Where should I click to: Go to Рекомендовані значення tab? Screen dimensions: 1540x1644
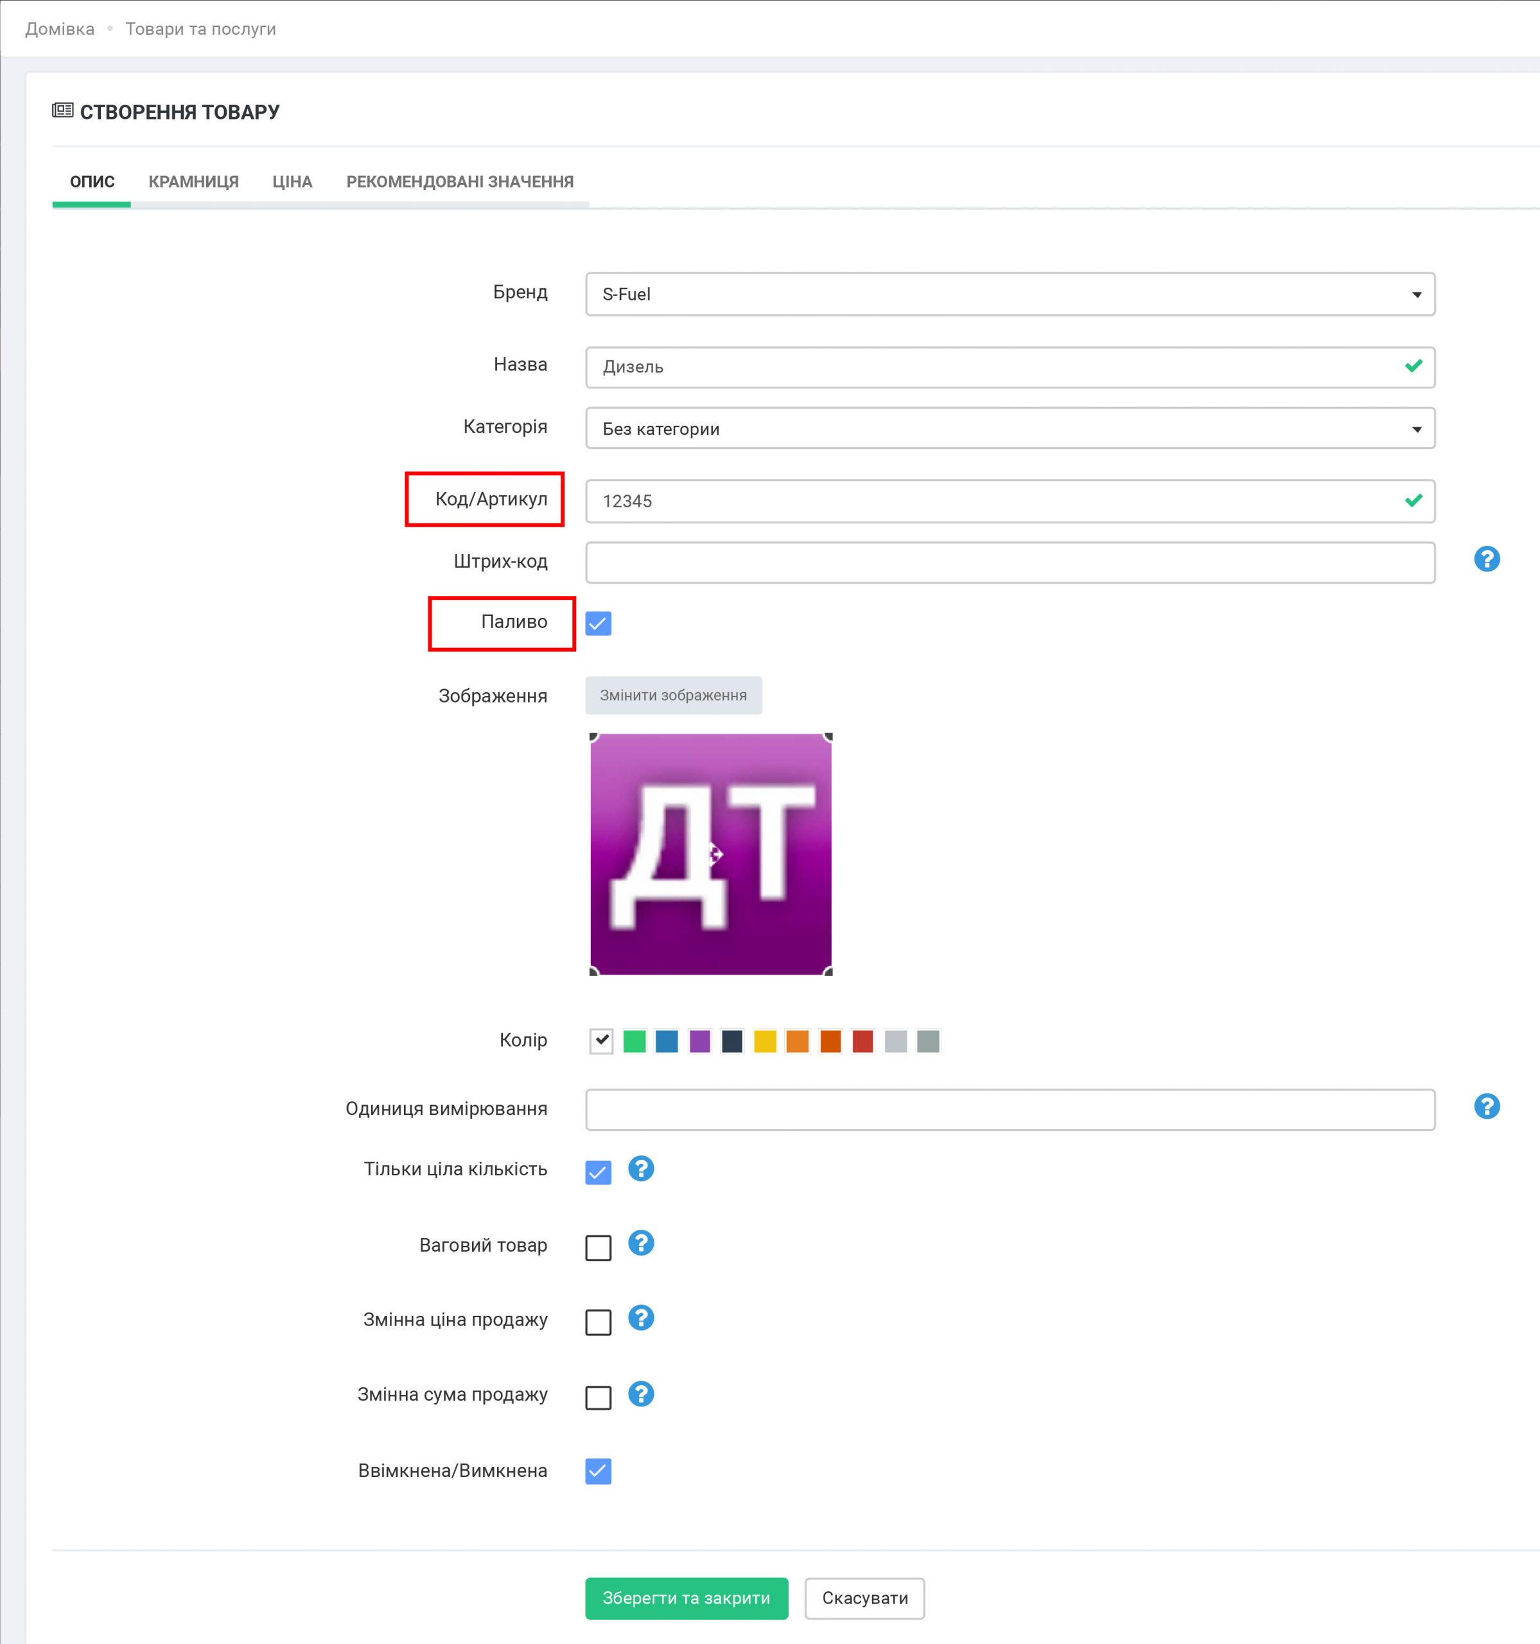pyautogui.click(x=460, y=182)
